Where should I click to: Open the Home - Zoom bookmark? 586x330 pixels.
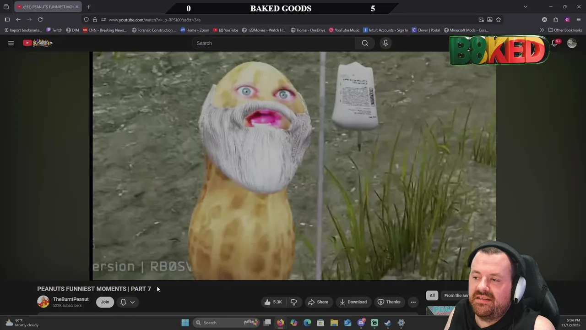coord(195,30)
